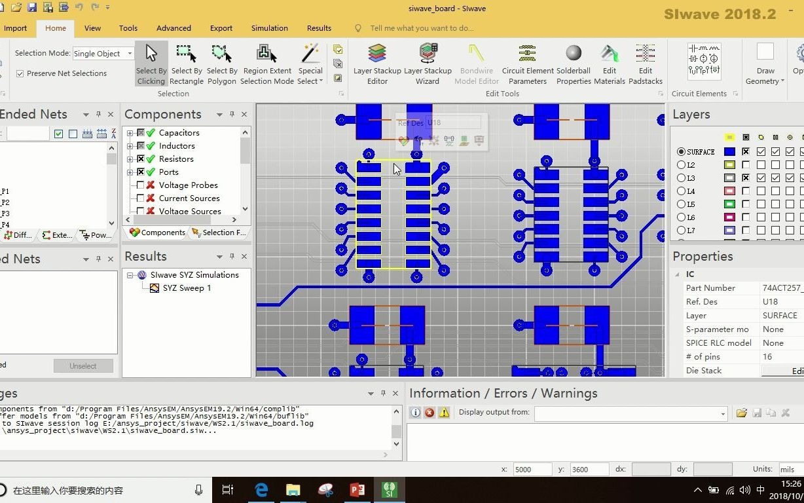Save the project from quick access toolbar
This screenshot has height=503, width=804.
point(31,8)
